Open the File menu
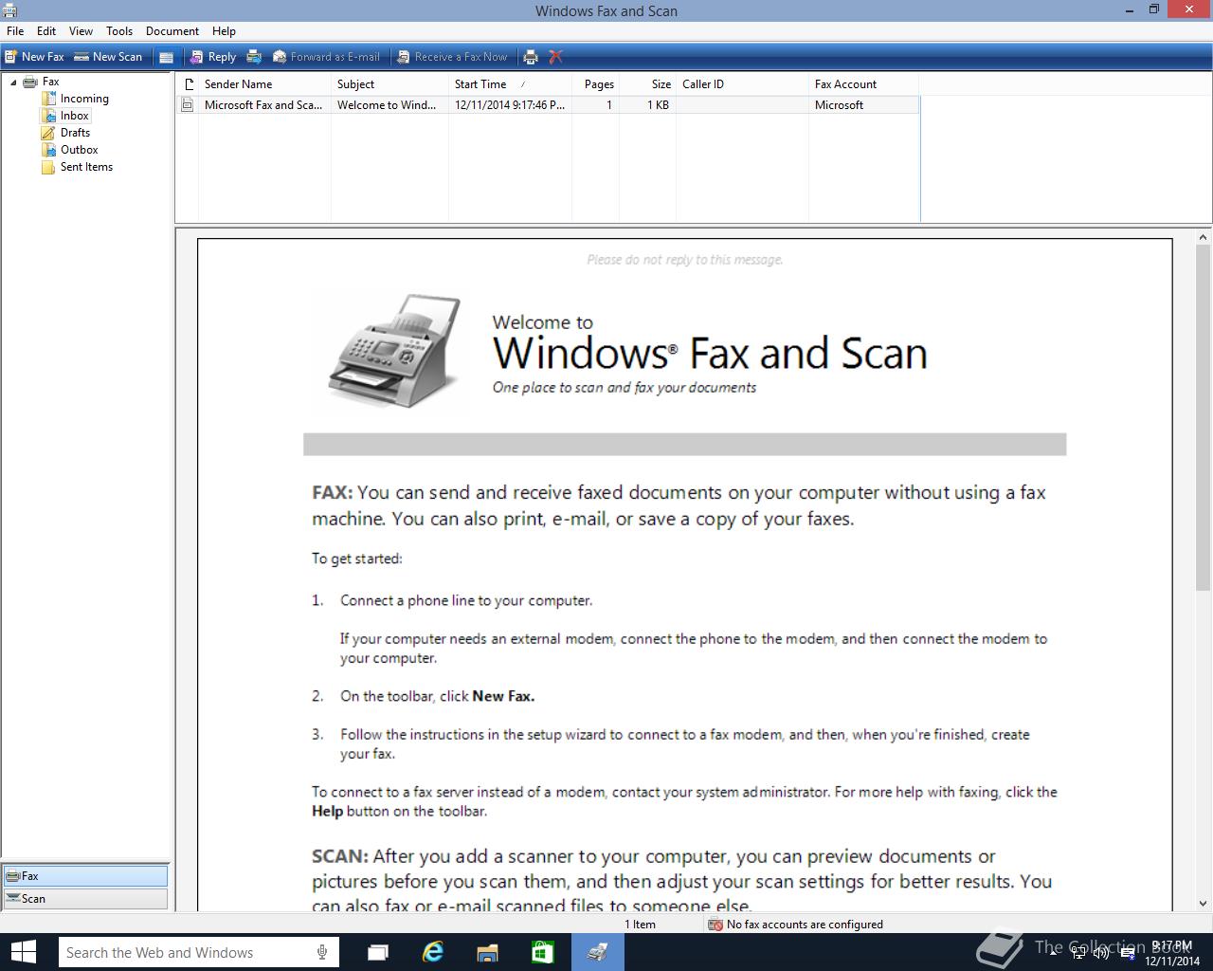This screenshot has width=1213, height=971. [15, 31]
